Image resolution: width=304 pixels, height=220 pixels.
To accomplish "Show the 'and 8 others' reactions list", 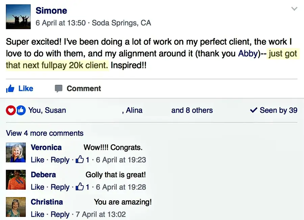I will click(x=192, y=110).
